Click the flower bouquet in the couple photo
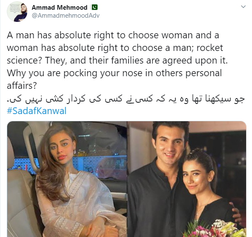252x237 pixels. point(216,229)
